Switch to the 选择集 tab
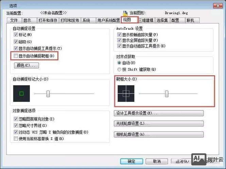This screenshot has width=226, height=169. pyautogui.click(x=162, y=20)
